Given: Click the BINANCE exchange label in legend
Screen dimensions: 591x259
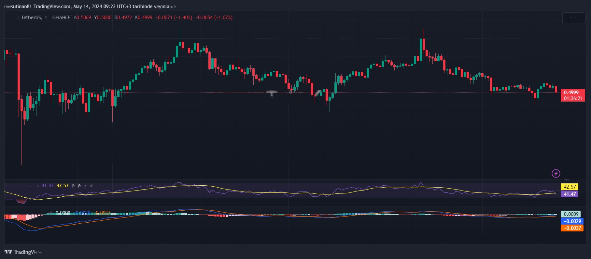Looking at the screenshot, I should tap(61, 18).
